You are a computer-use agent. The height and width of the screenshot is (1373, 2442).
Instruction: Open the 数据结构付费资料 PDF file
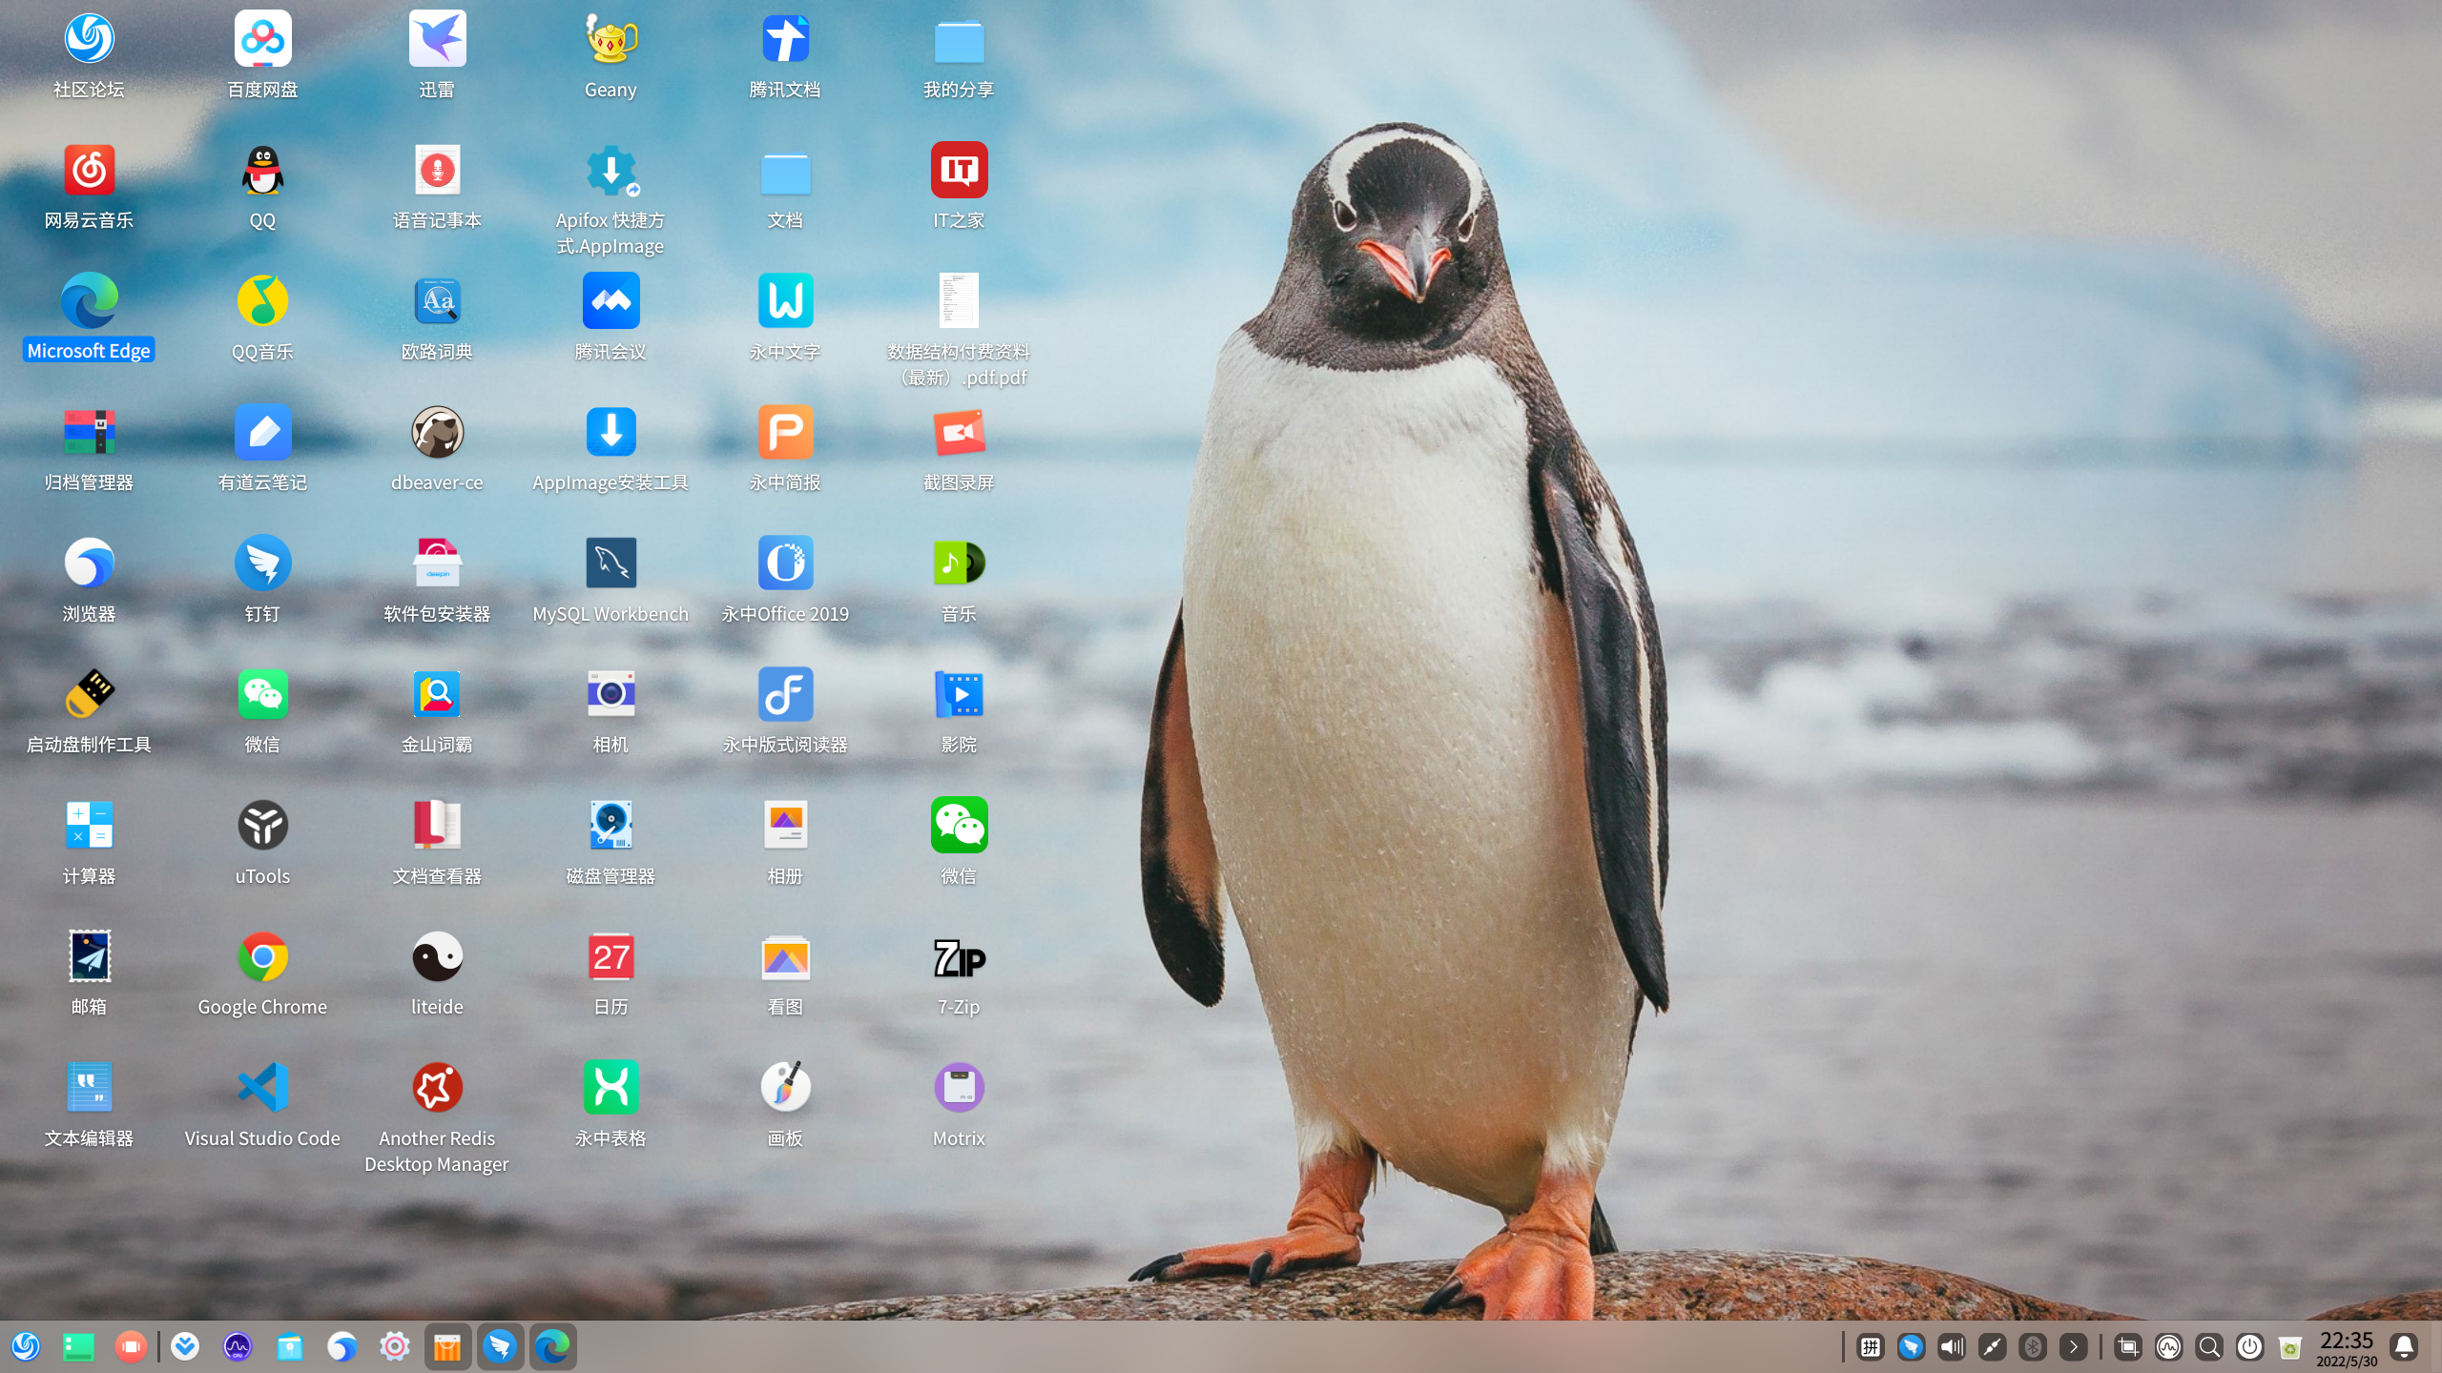(959, 300)
